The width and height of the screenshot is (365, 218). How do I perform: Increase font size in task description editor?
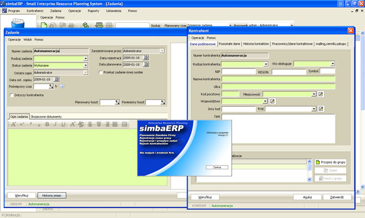pos(14,124)
